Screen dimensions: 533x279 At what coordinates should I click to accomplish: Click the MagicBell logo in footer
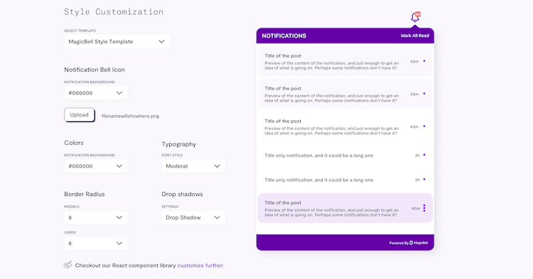pos(419,243)
